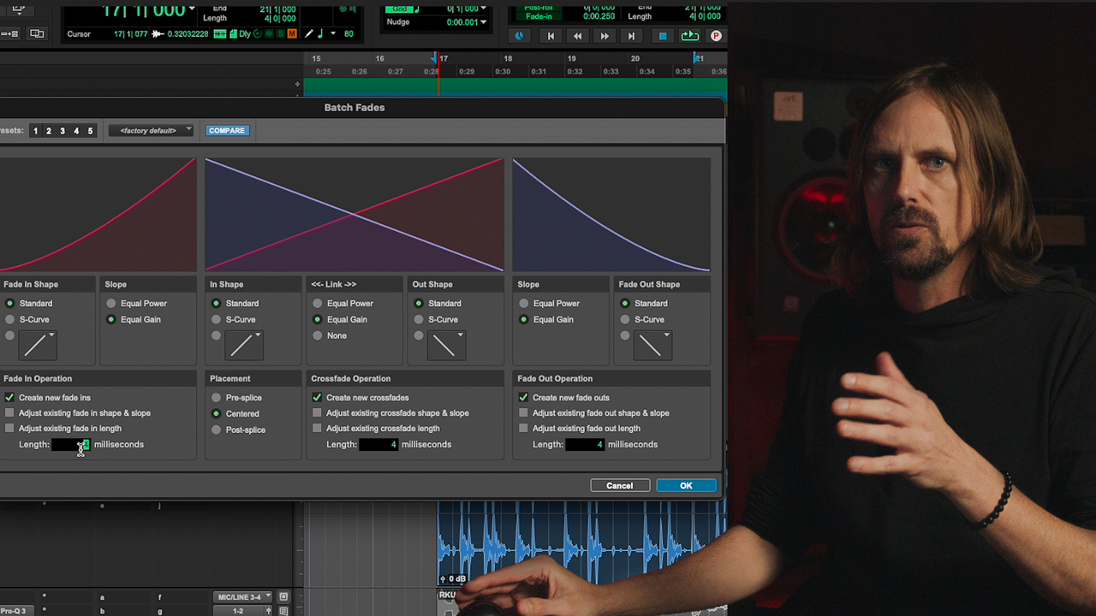Viewport: 1096px width, 616px height.
Task: Expand the Nudge value dropdown
Action: [x=483, y=22]
